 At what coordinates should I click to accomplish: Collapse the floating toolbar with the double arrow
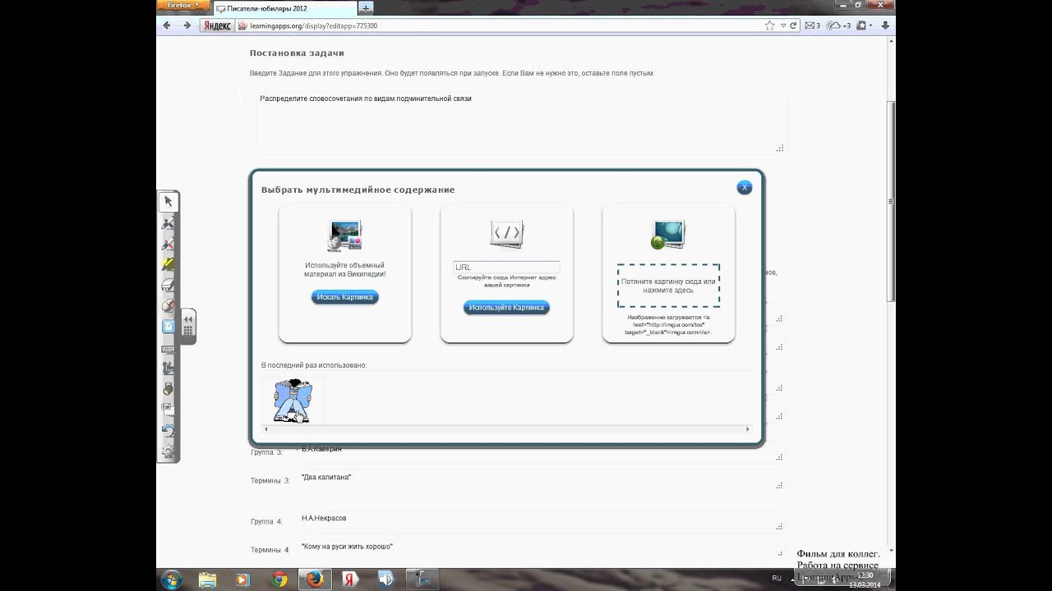(x=188, y=320)
